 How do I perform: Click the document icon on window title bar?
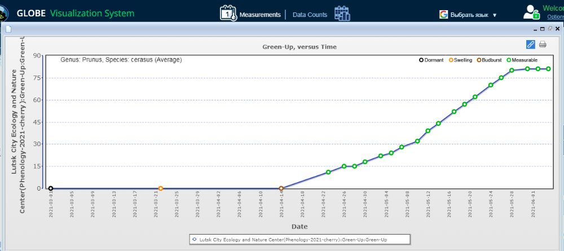pos(8,29)
